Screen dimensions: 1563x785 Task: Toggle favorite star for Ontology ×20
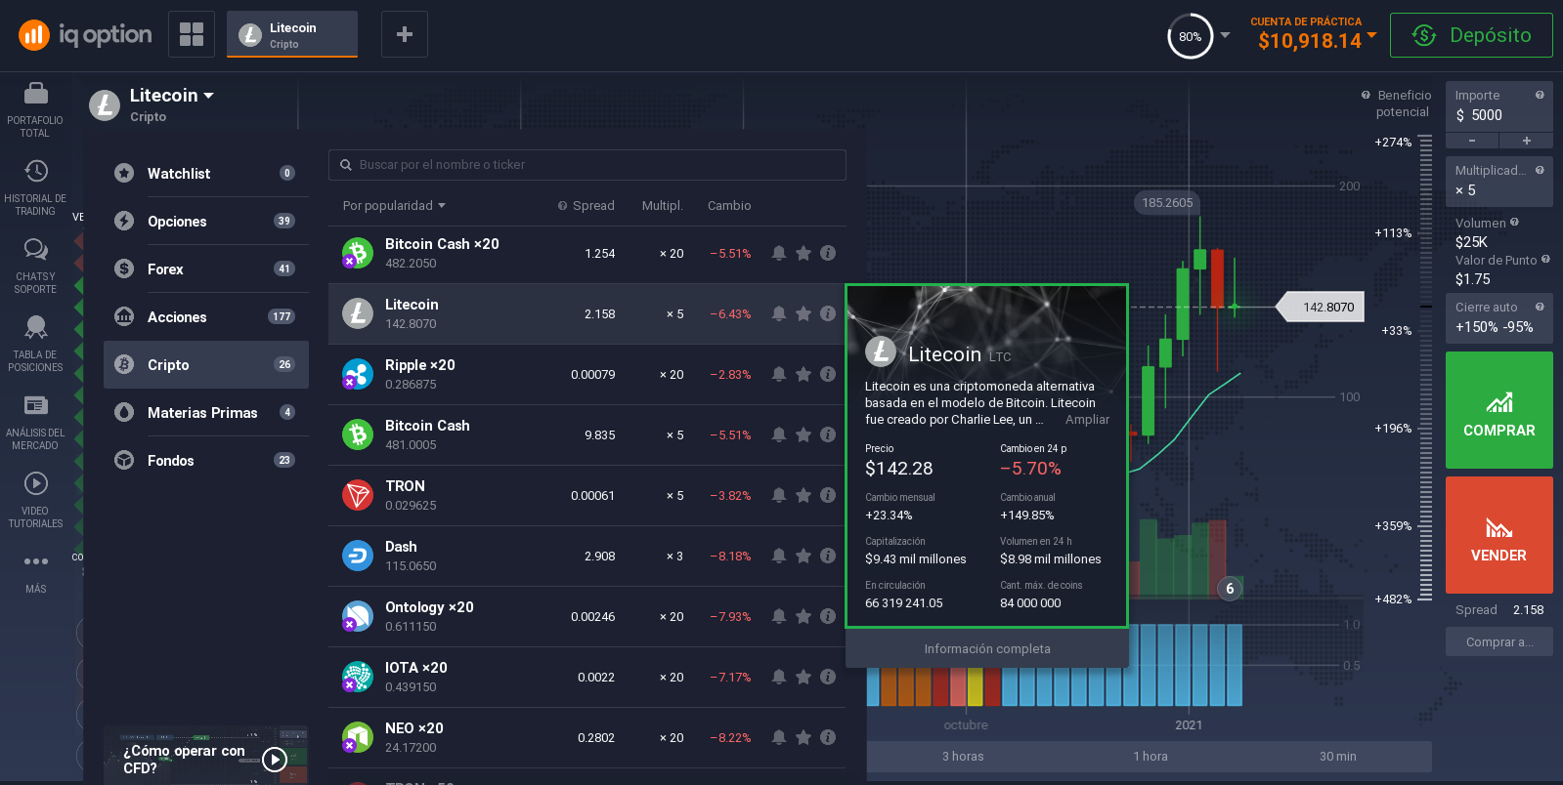pyautogui.click(x=803, y=616)
